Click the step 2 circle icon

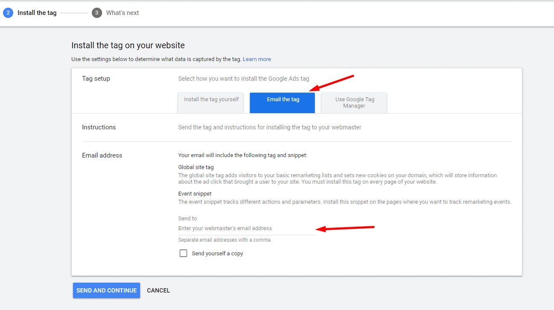pyautogui.click(x=8, y=13)
